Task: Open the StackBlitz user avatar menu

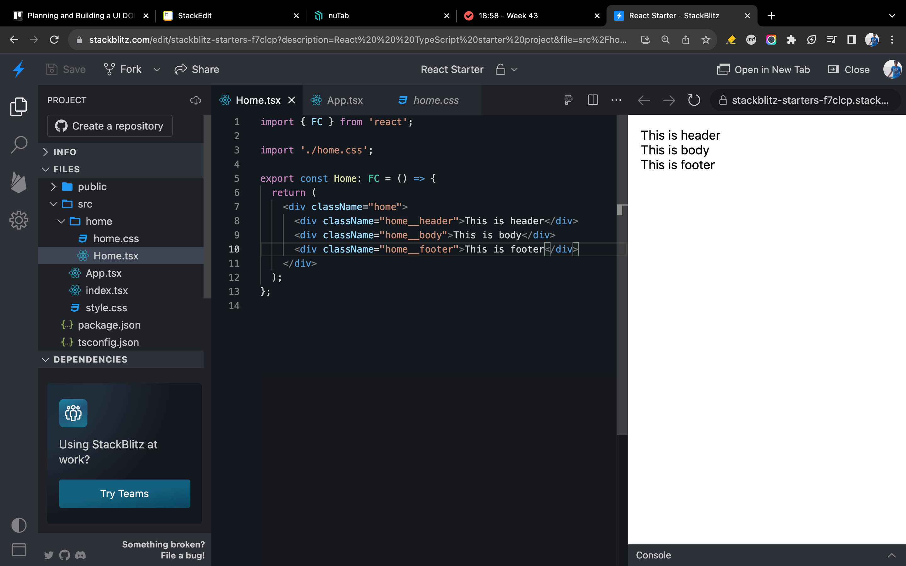Action: [892, 69]
